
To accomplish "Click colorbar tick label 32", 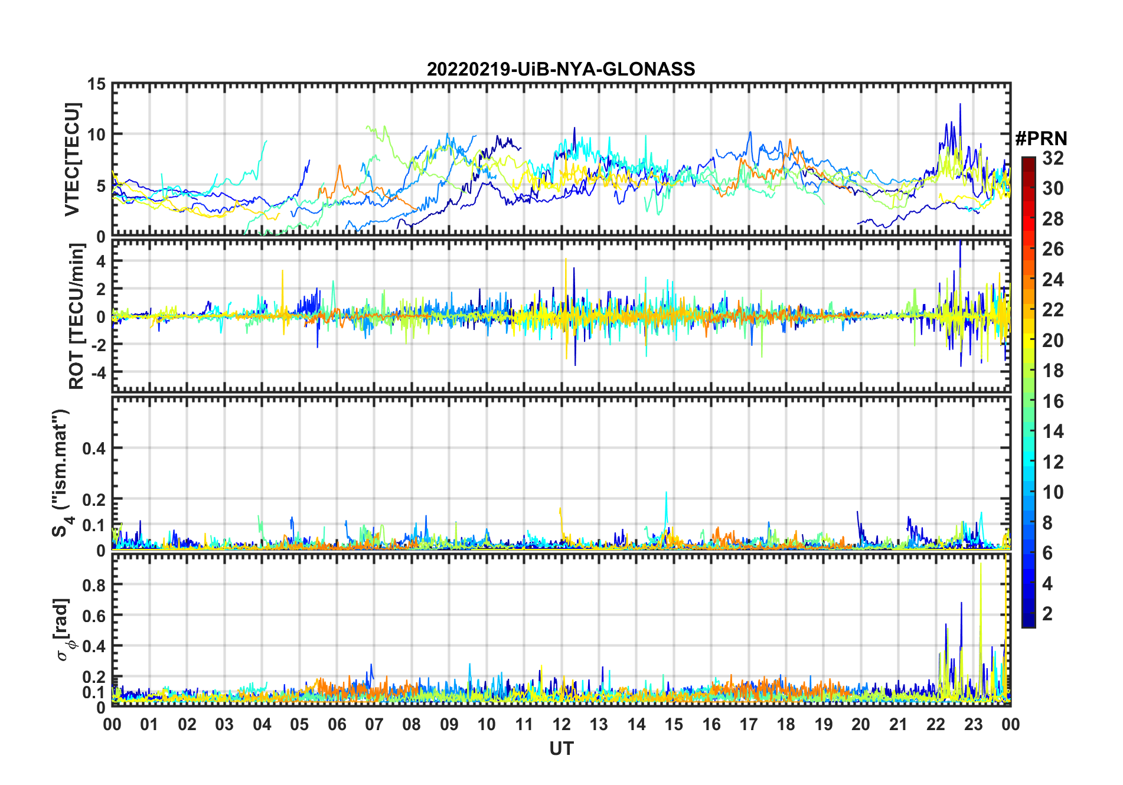I will [1053, 158].
